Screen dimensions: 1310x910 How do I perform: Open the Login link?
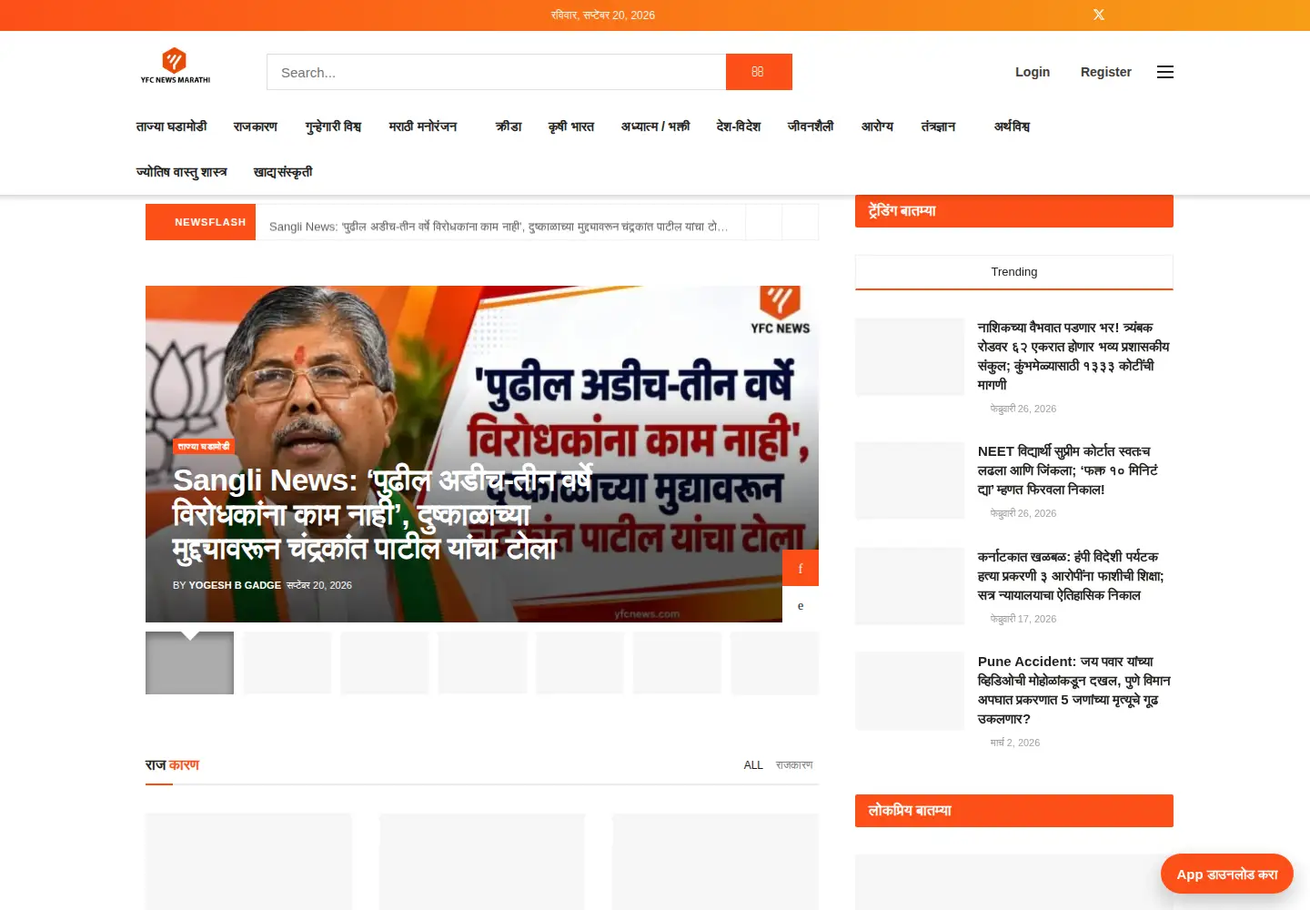pos(1033,72)
